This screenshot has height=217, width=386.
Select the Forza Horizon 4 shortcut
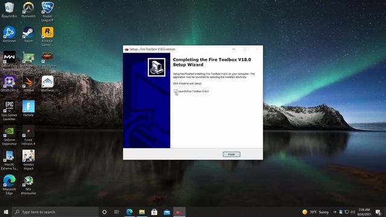click(x=28, y=135)
